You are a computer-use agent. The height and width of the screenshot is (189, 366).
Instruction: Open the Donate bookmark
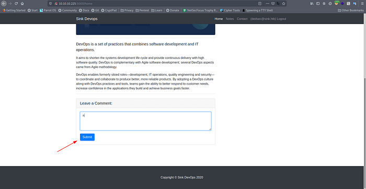point(173,10)
